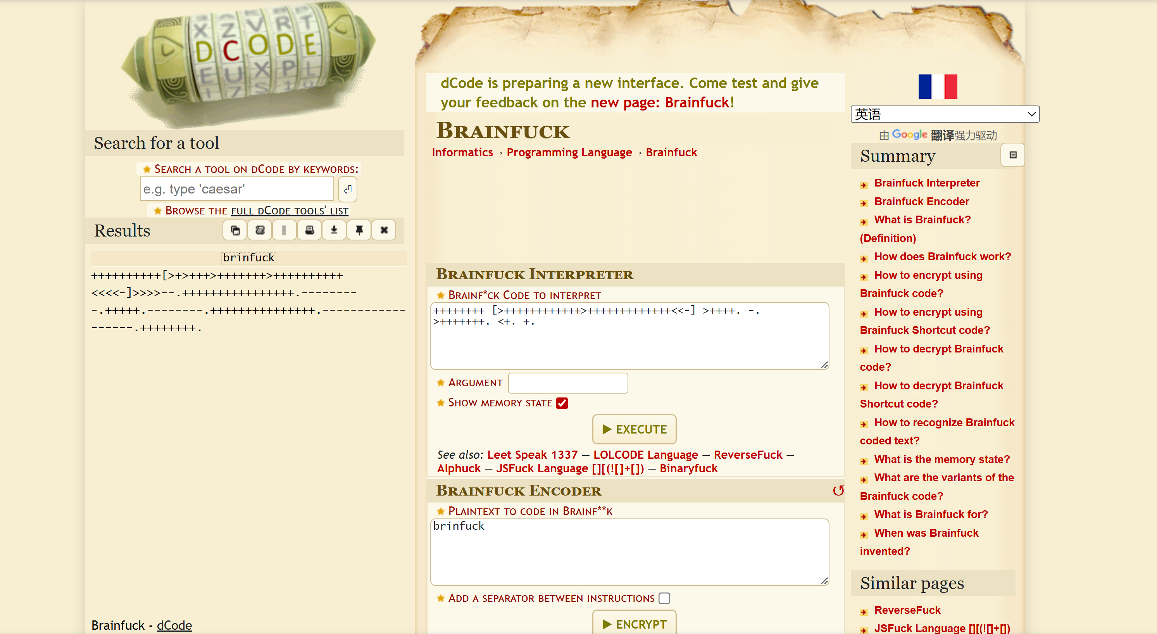This screenshot has width=1157, height=634.
Task: Jump to What are the variants of Brainfuck code?
Action: tap(944, 478)
